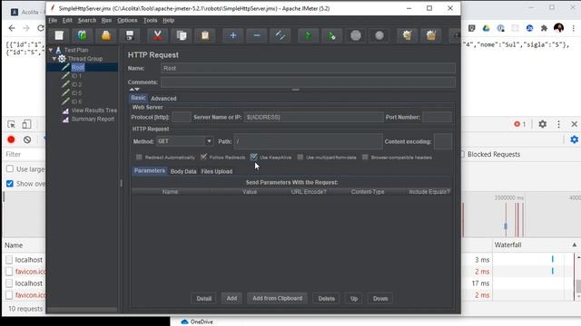The image size is (581, 326).
Task: Click the DevTools clear network log icon
Action: (x=27, y=139)
